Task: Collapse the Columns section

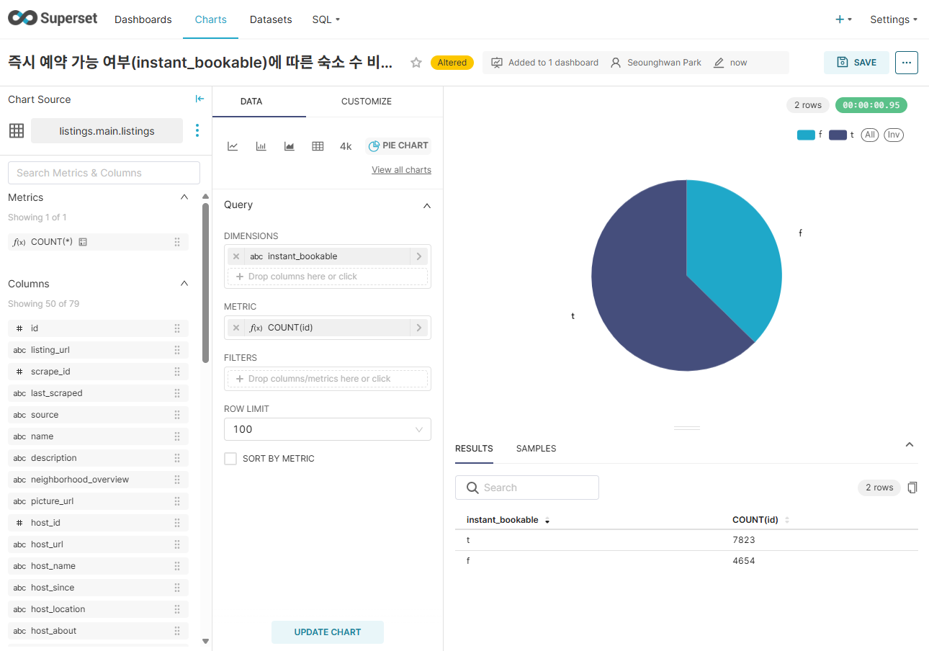Action: (x=184, y=284)
